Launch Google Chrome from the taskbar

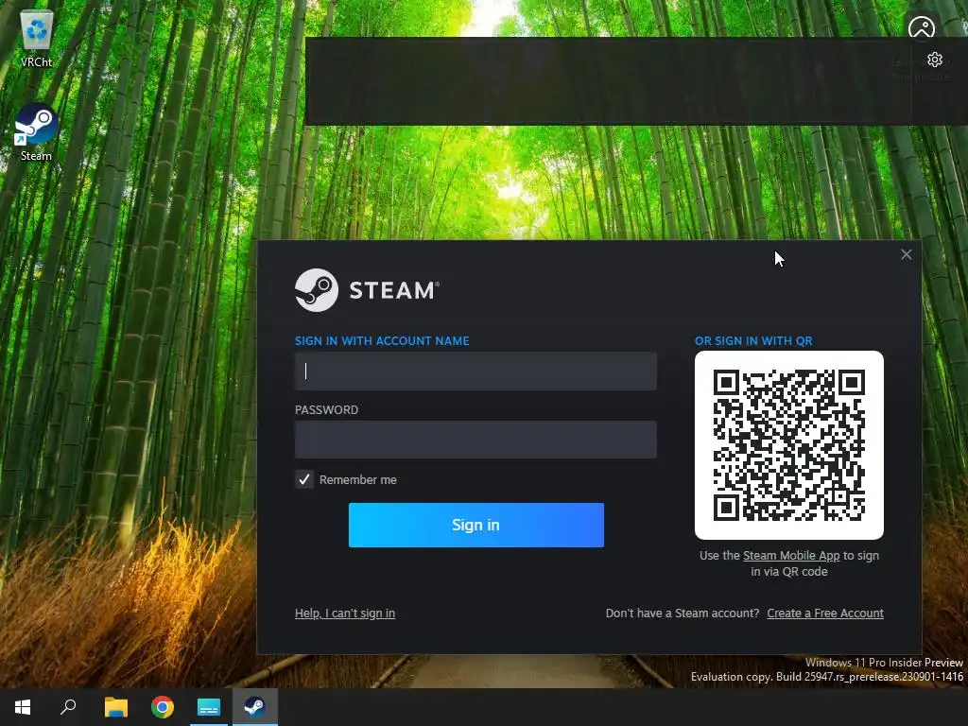(163, 707)
